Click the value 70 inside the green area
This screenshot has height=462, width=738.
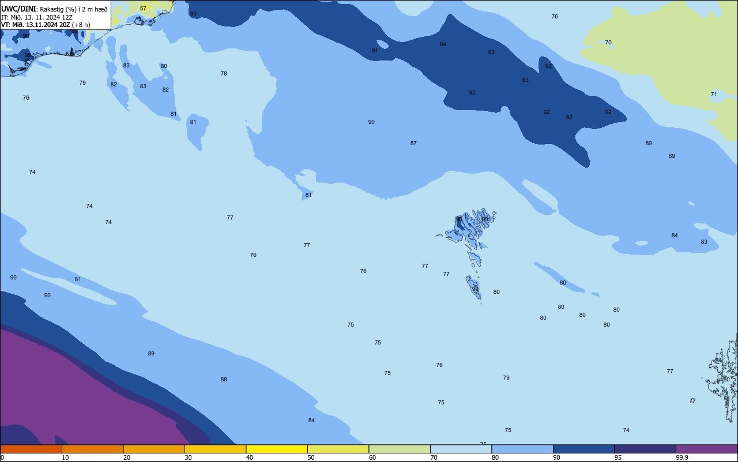[x=608, y=43]
